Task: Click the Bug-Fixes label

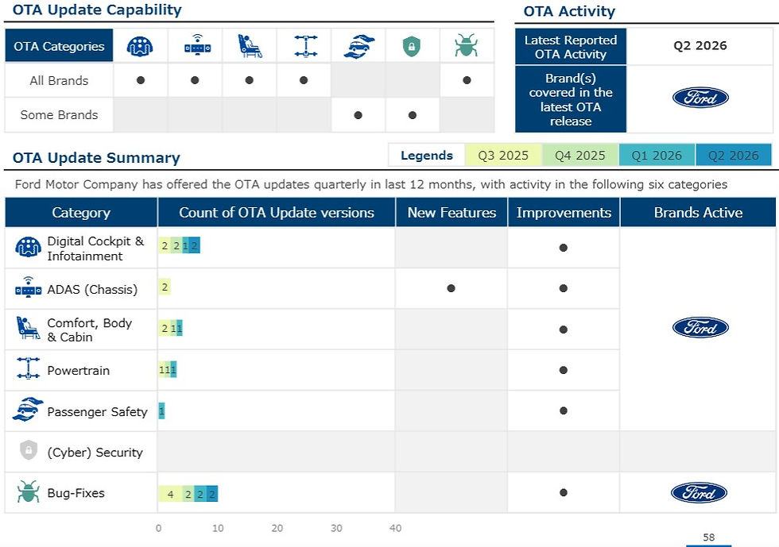Action: (x=76, y=493)
